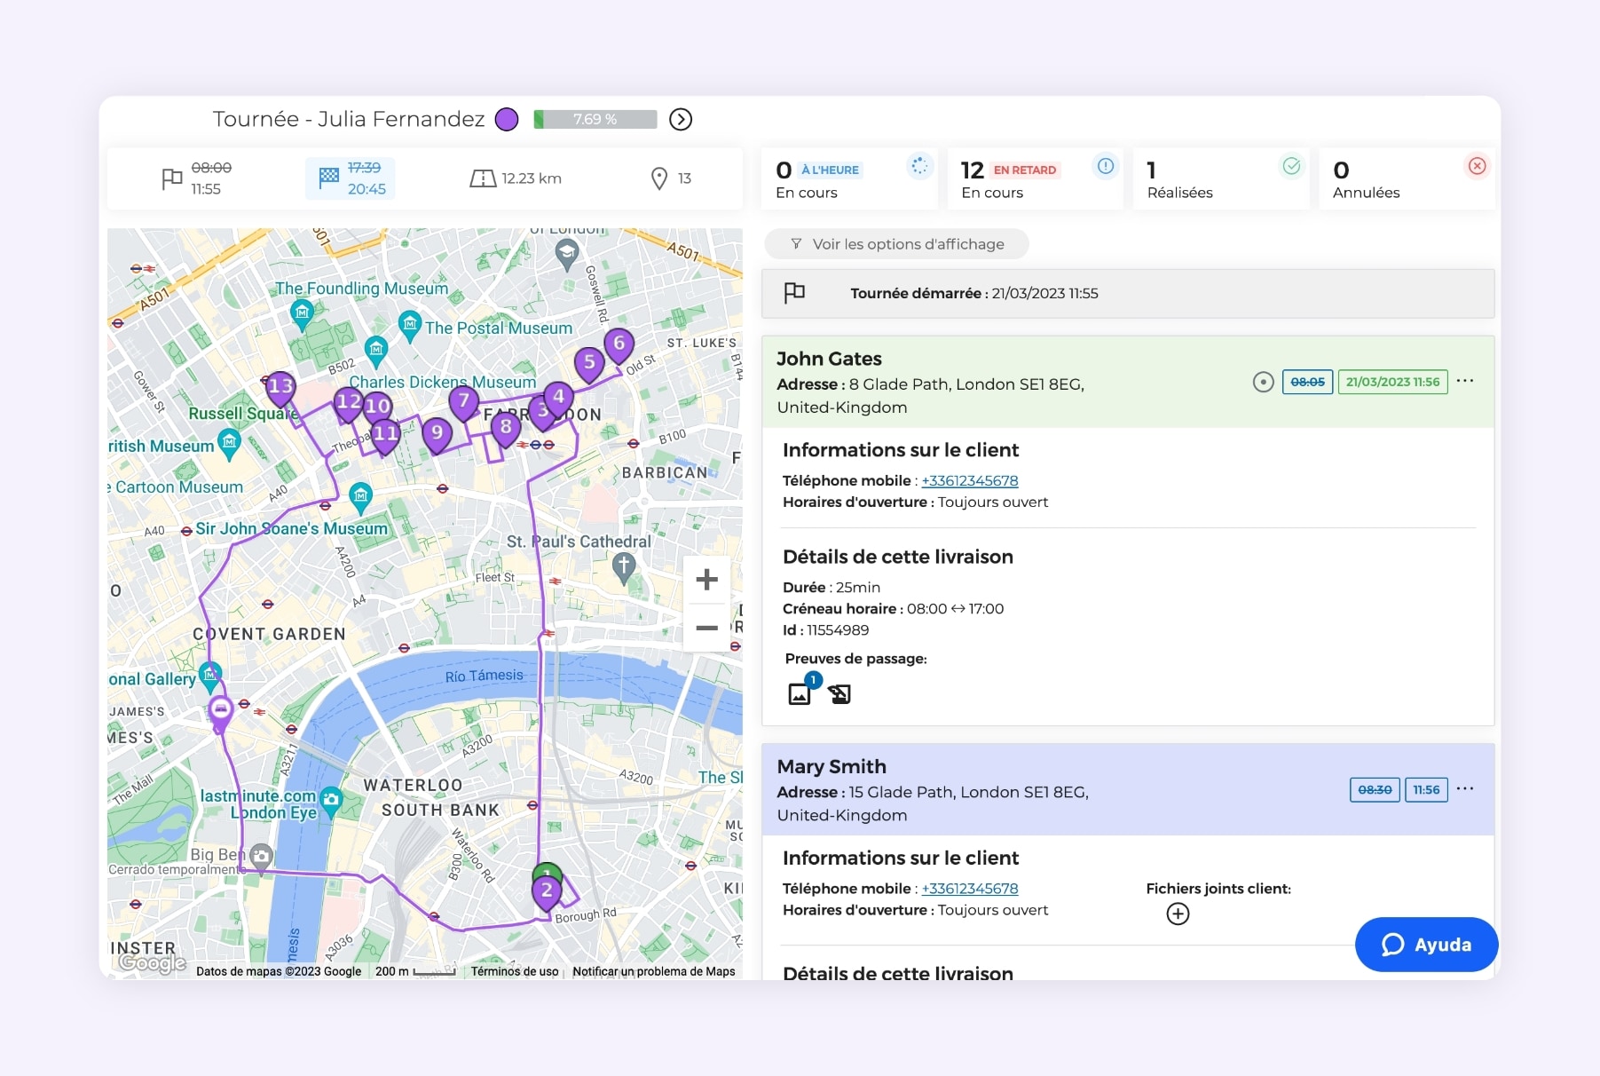1600x1076 pixels.
Task: Open 'Términos de uso' map link
Action: pos(514,971)
